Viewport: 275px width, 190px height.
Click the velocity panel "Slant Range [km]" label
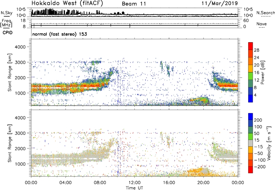point(10,143)
